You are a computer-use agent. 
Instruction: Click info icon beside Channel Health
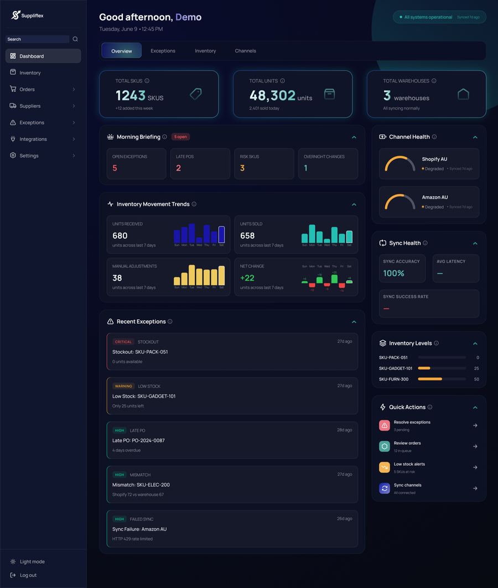pyautogui.click(x=434, y=137)
